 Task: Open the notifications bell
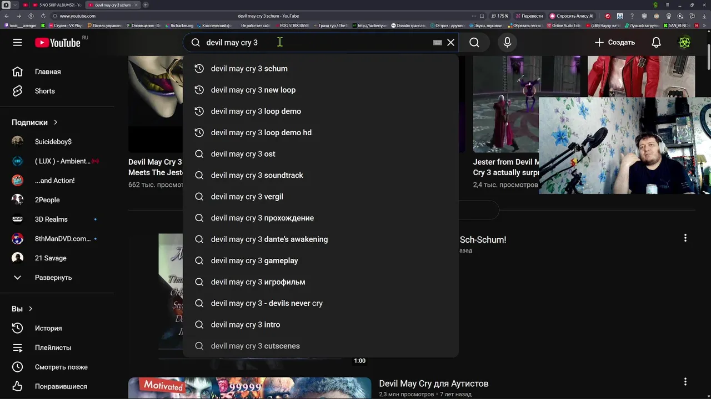point(656,43)
